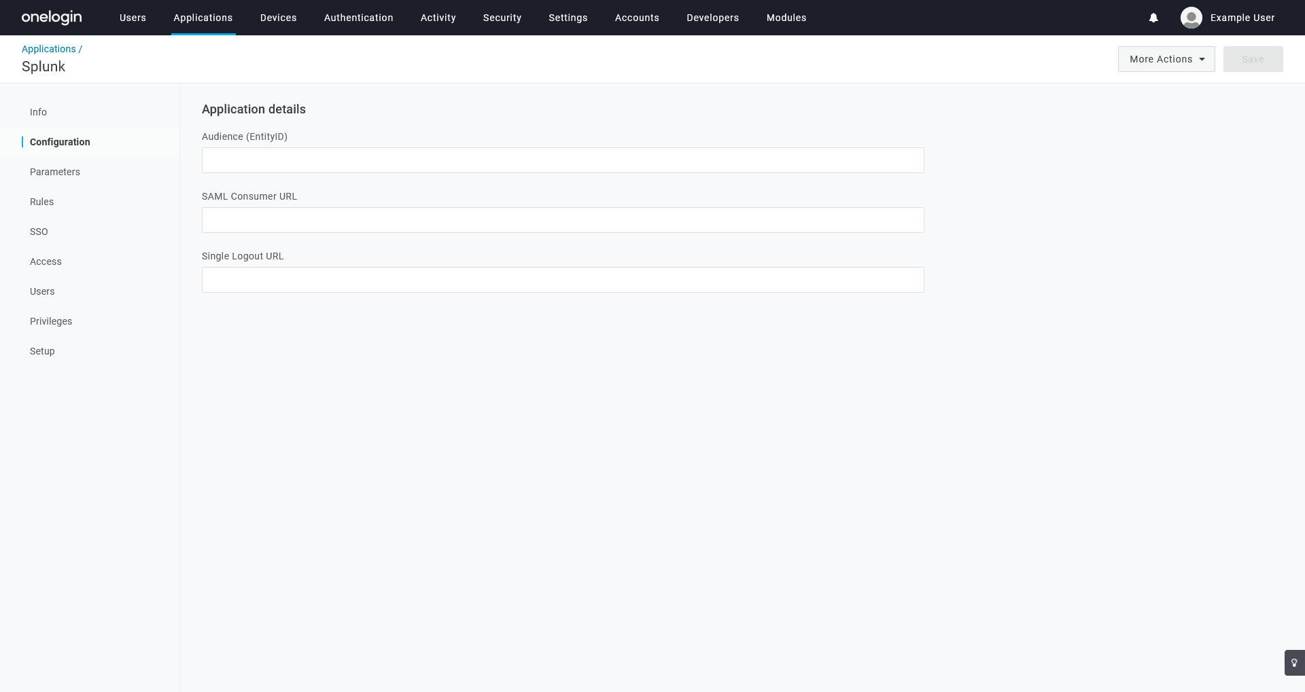1305x692 pixels.
Task: Click the Example User avatar
Action: (x=1191, y=18)
